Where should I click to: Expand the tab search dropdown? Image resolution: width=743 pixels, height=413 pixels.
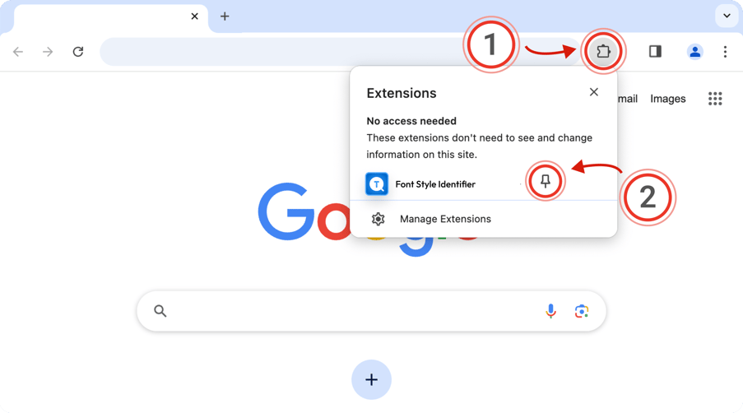(727, 16)
